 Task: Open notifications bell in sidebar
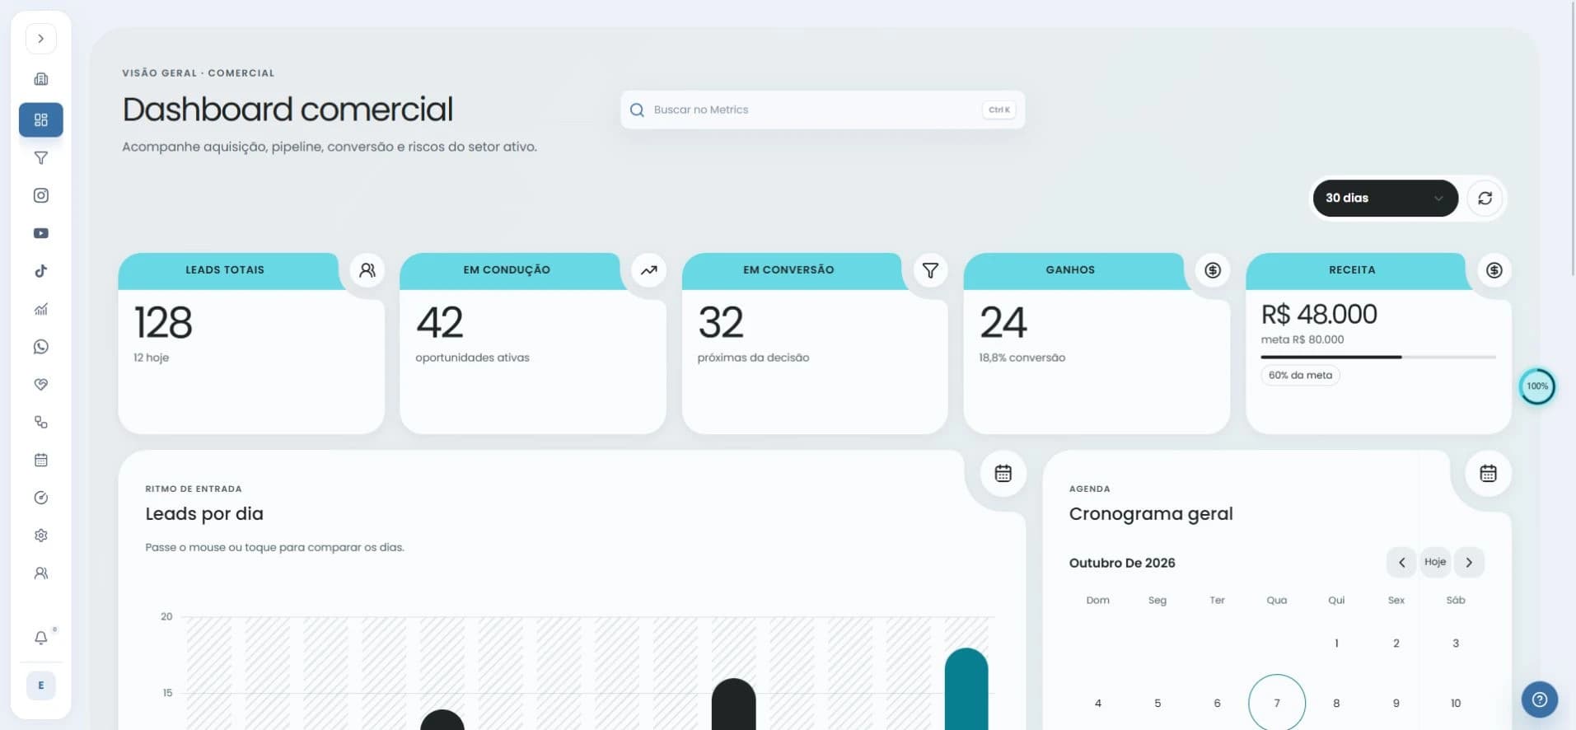(41, 638)
